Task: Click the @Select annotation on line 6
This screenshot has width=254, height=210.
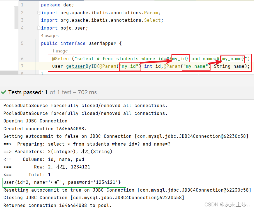Action: [x=62, y=59]
